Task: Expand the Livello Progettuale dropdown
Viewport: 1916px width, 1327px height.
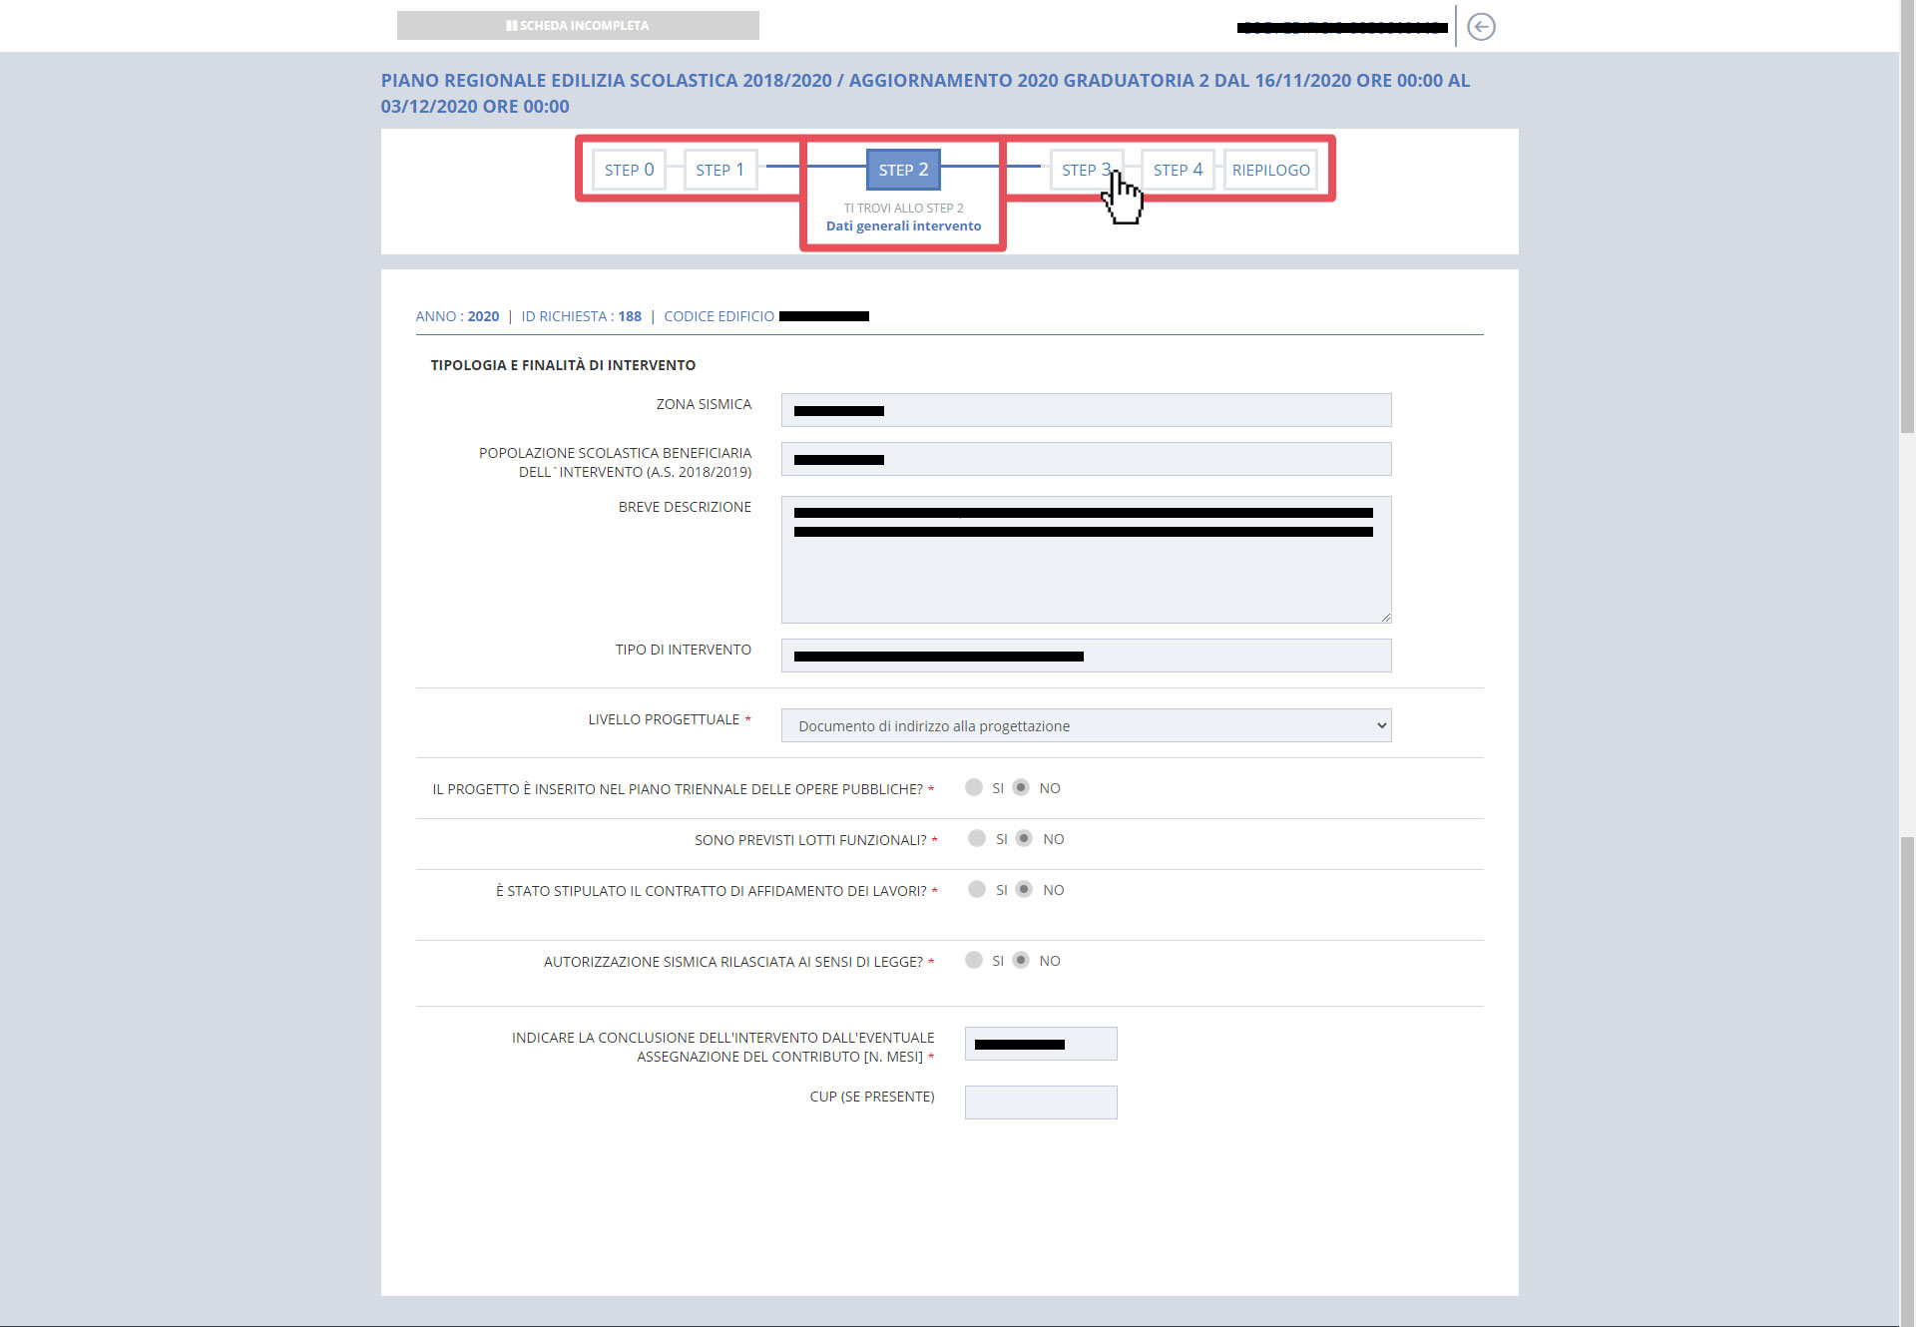Action: click(x=1086, y=726)
